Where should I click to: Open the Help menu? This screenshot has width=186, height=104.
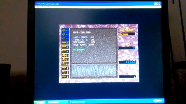click(48, 7)
